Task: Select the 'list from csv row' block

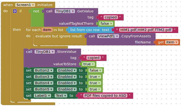Action: pos(84,30)
